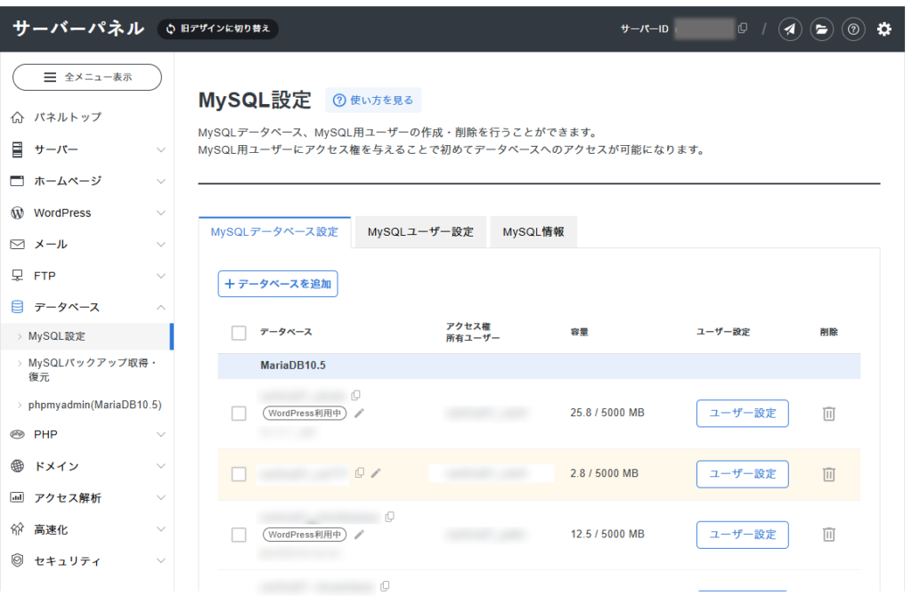This screenshot has height=596, width=912.
Task: Tick the select-all checkbox in table header
Action: click(239, 333)
